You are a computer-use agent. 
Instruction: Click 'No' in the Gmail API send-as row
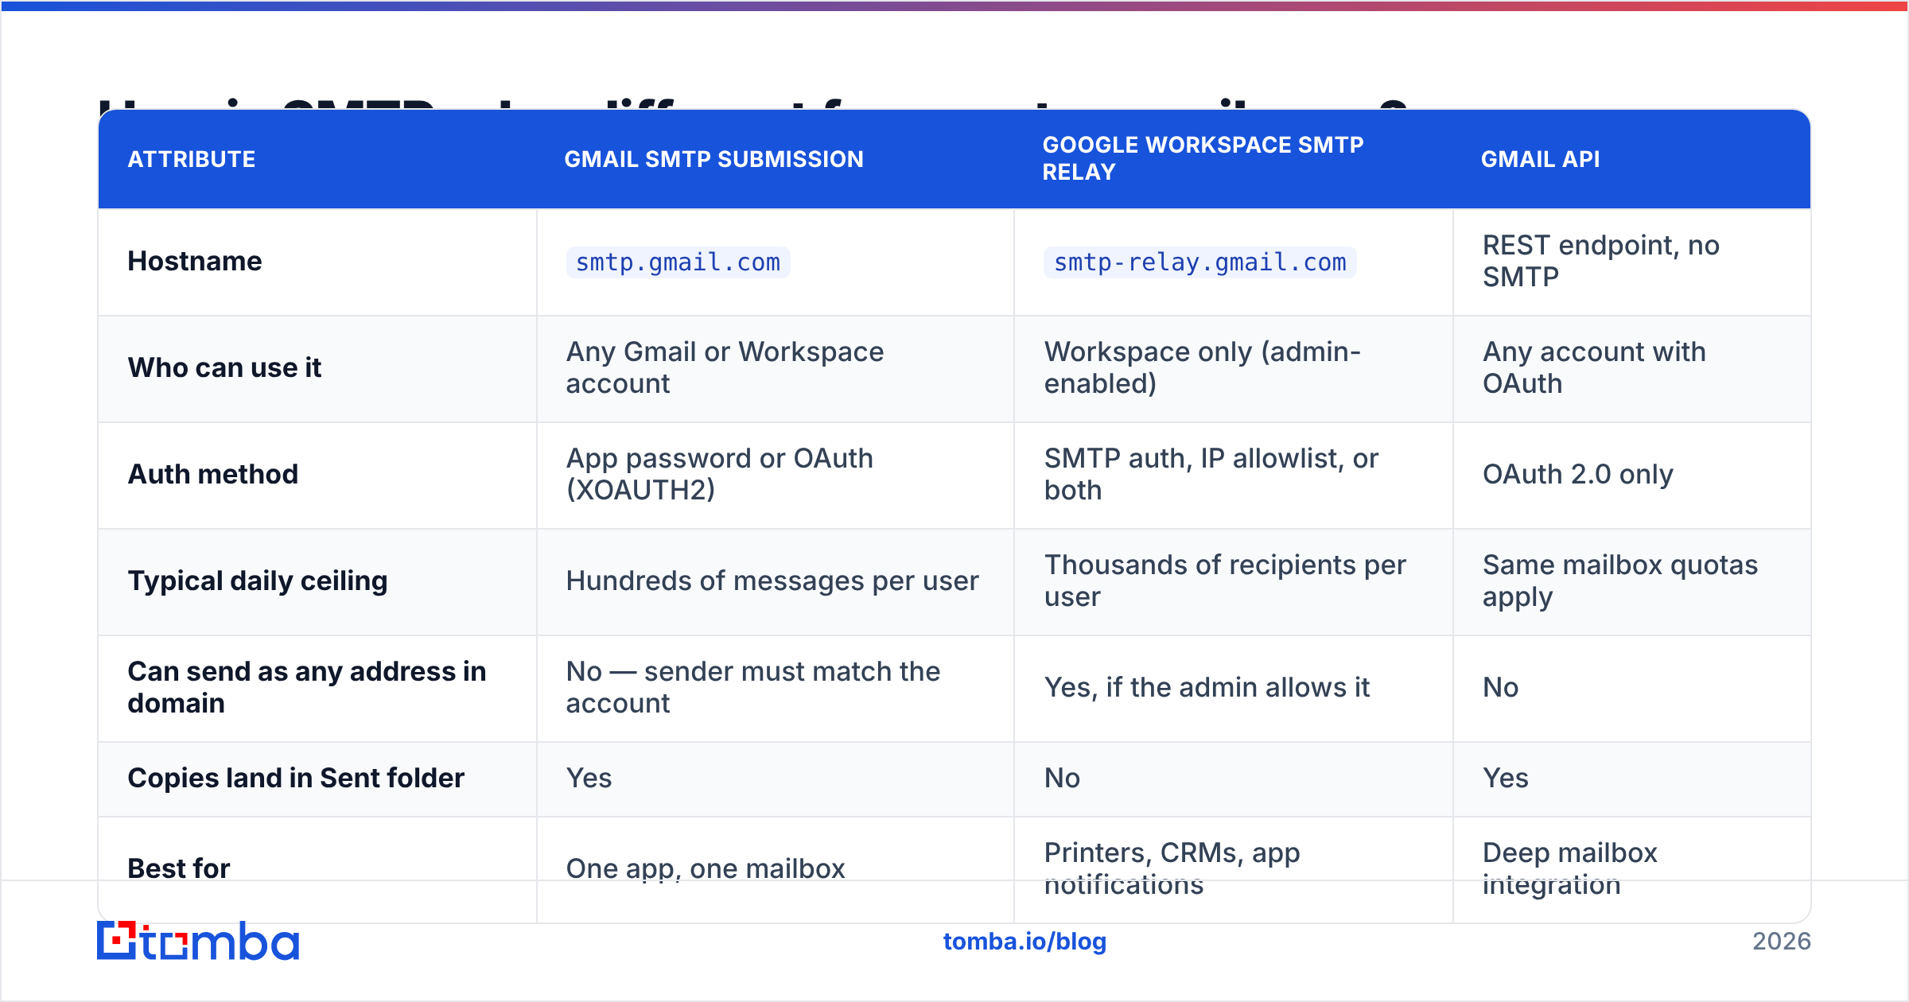[1501, 687]
